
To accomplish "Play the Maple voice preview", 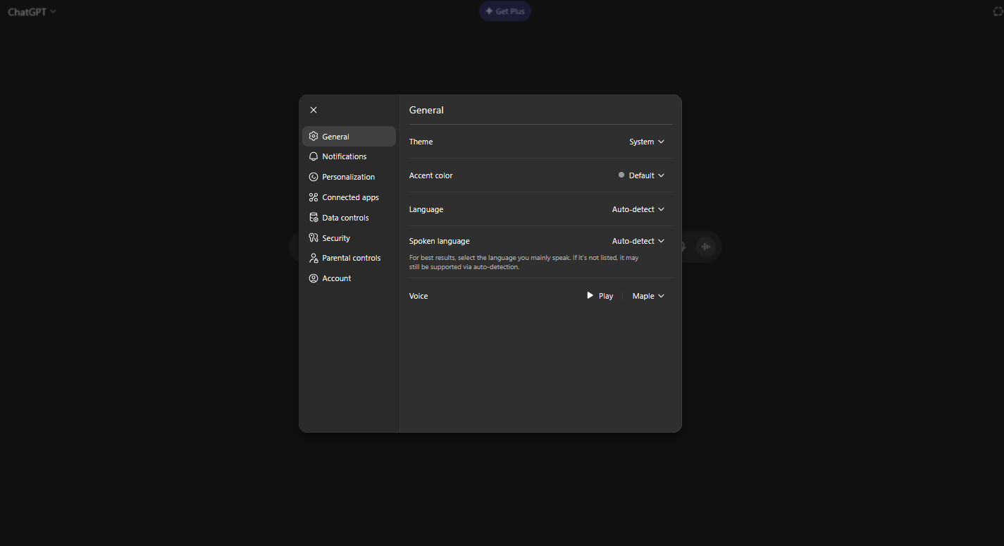I will tap(598, 296).
